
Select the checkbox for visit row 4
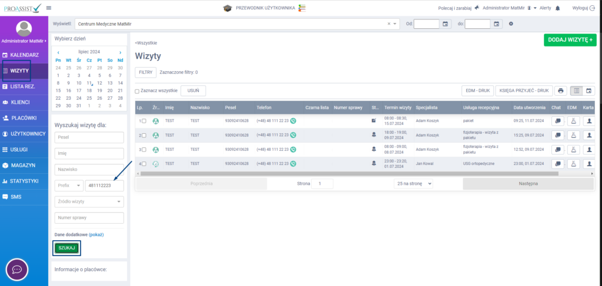point(143,164)
